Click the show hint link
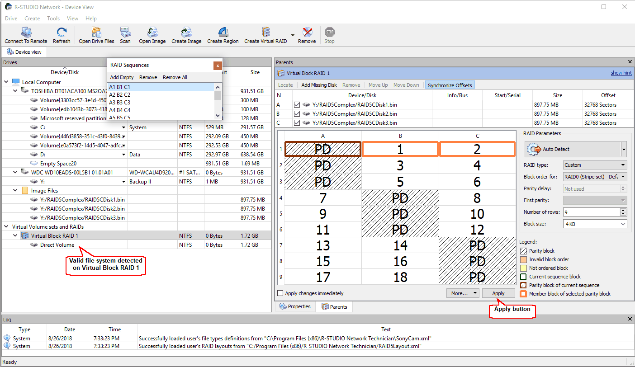The image size is (635, 367). (621, 73)
